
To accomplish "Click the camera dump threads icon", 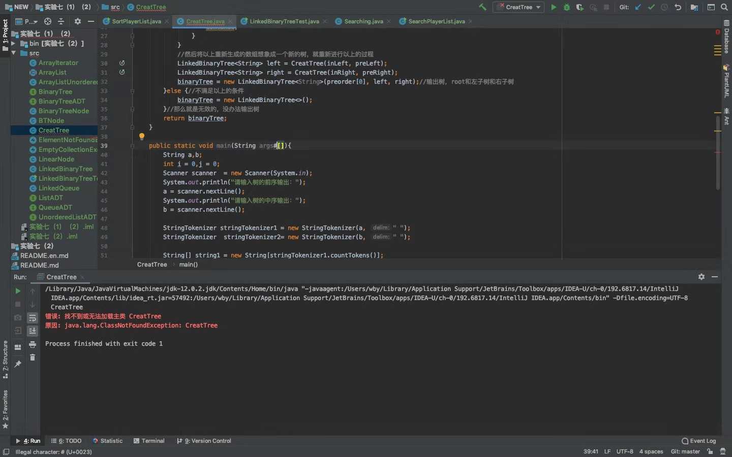I will pyautogui.click(x=18, y=317).
